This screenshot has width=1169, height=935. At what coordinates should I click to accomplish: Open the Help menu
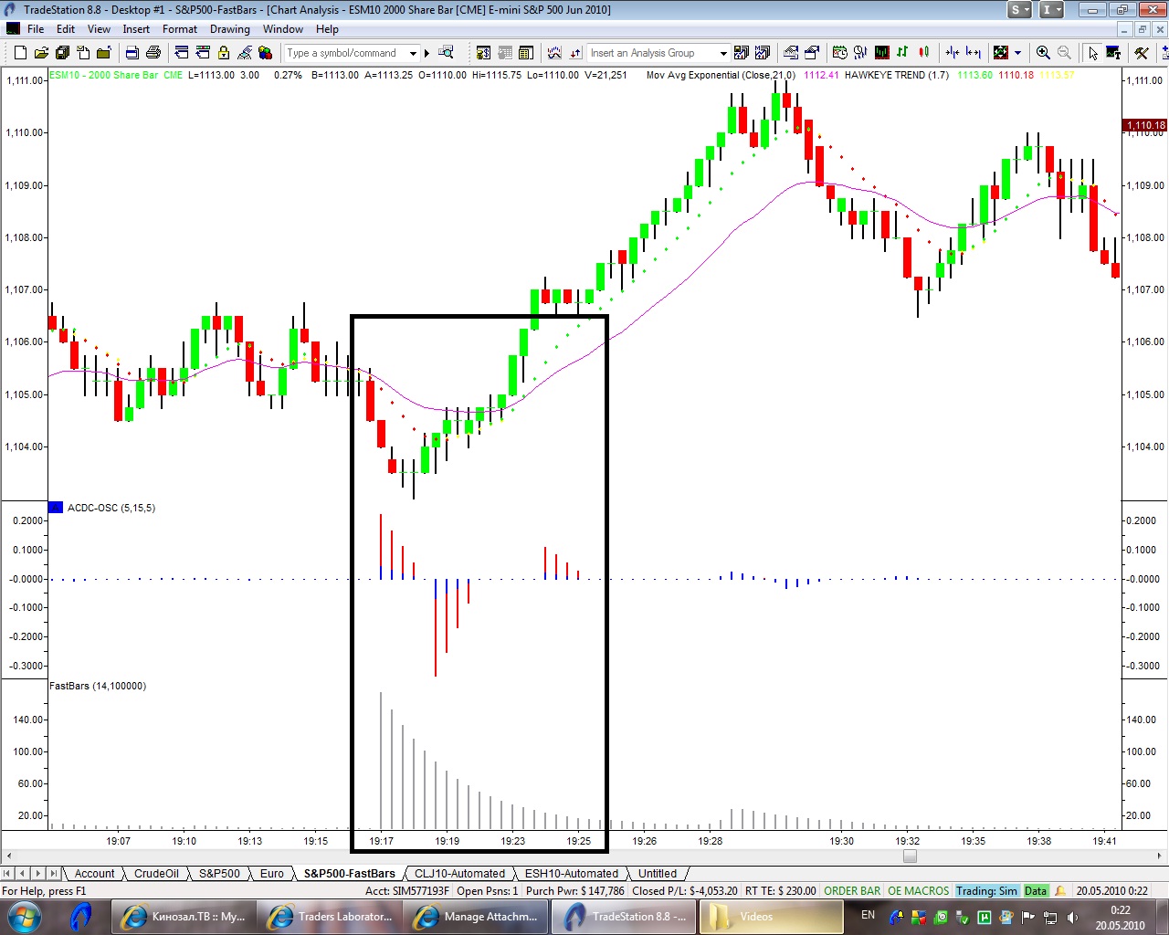pyautogui.click(x=327, y=29)
